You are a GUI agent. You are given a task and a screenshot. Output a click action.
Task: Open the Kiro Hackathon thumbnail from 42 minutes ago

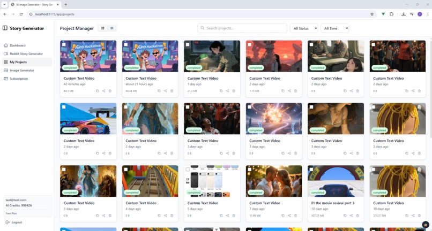pyautogui.click(x=88, y=56)
